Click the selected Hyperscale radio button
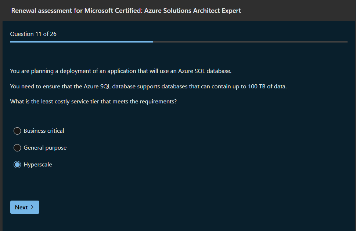 tap(17, 165)
